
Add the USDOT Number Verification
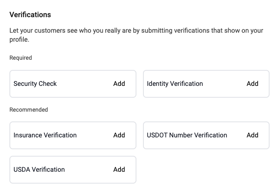pyautogui.click(x=252, y=135)
